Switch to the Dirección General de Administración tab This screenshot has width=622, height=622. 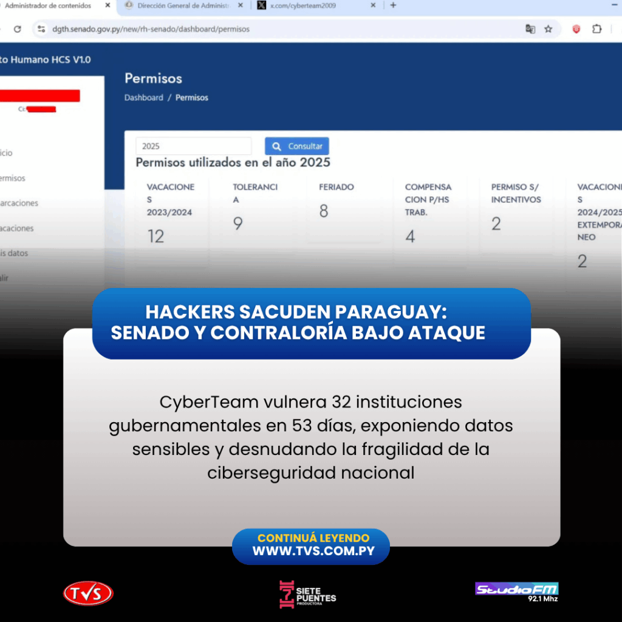(x=182, y=5)
